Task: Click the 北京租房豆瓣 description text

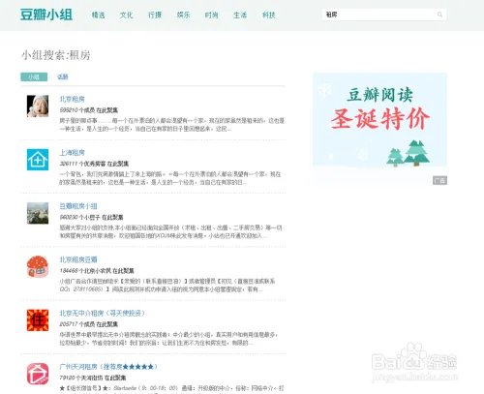Action: (x=167, y=286)
